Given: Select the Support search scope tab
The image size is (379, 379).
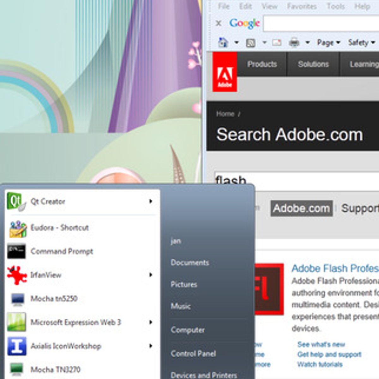Looking at the screenshot, I should (x=360, y=208).
